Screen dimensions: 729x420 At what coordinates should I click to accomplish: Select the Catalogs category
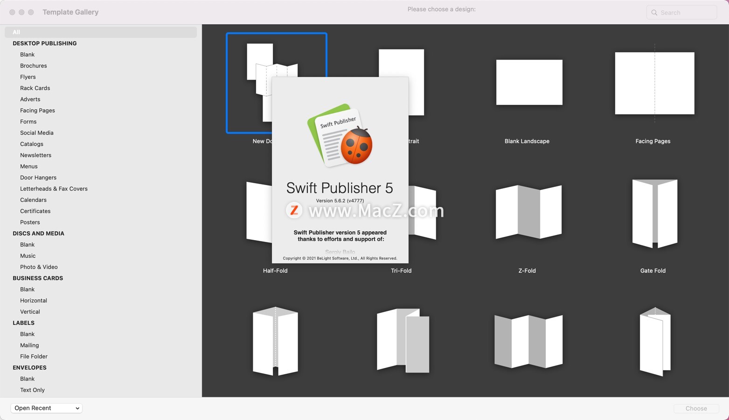coord(31,144)
